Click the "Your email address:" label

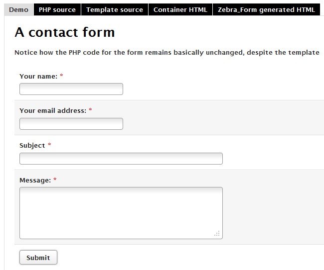pos(53,111)
